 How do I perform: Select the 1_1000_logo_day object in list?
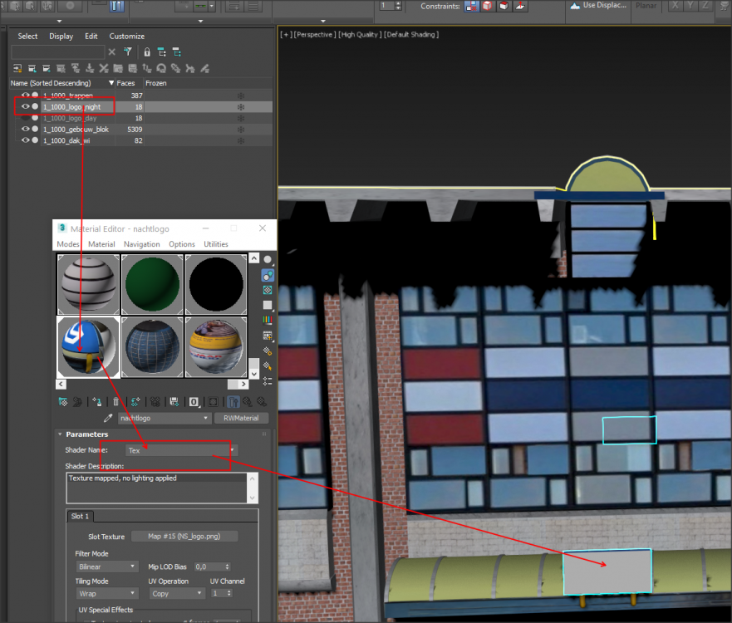(x=70, y=118)
